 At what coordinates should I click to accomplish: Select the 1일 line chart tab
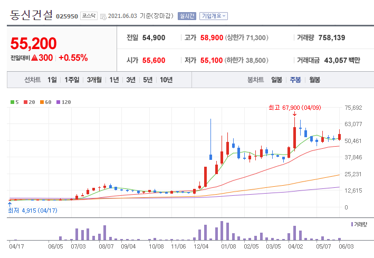coord(52,80)
